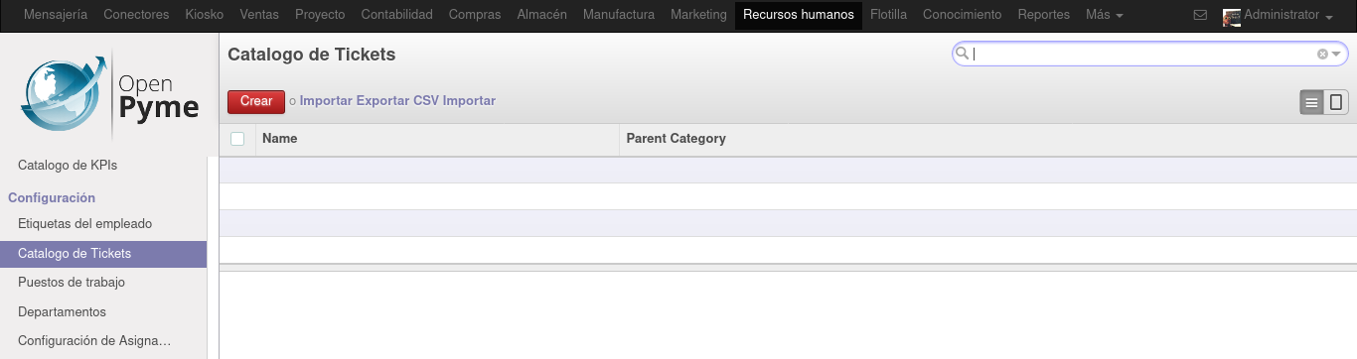Viewport: 1357px width, 359px height.
Task: Switch to form view icon
Action: point(1336,102)
